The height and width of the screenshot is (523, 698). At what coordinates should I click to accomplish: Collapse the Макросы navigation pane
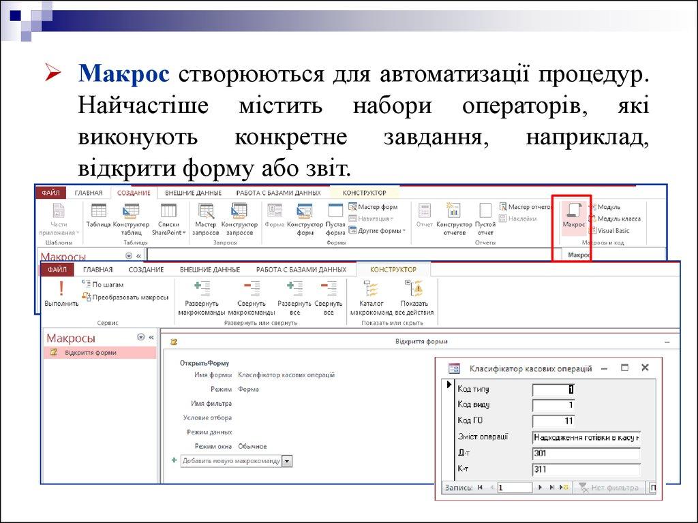(151, 337)
